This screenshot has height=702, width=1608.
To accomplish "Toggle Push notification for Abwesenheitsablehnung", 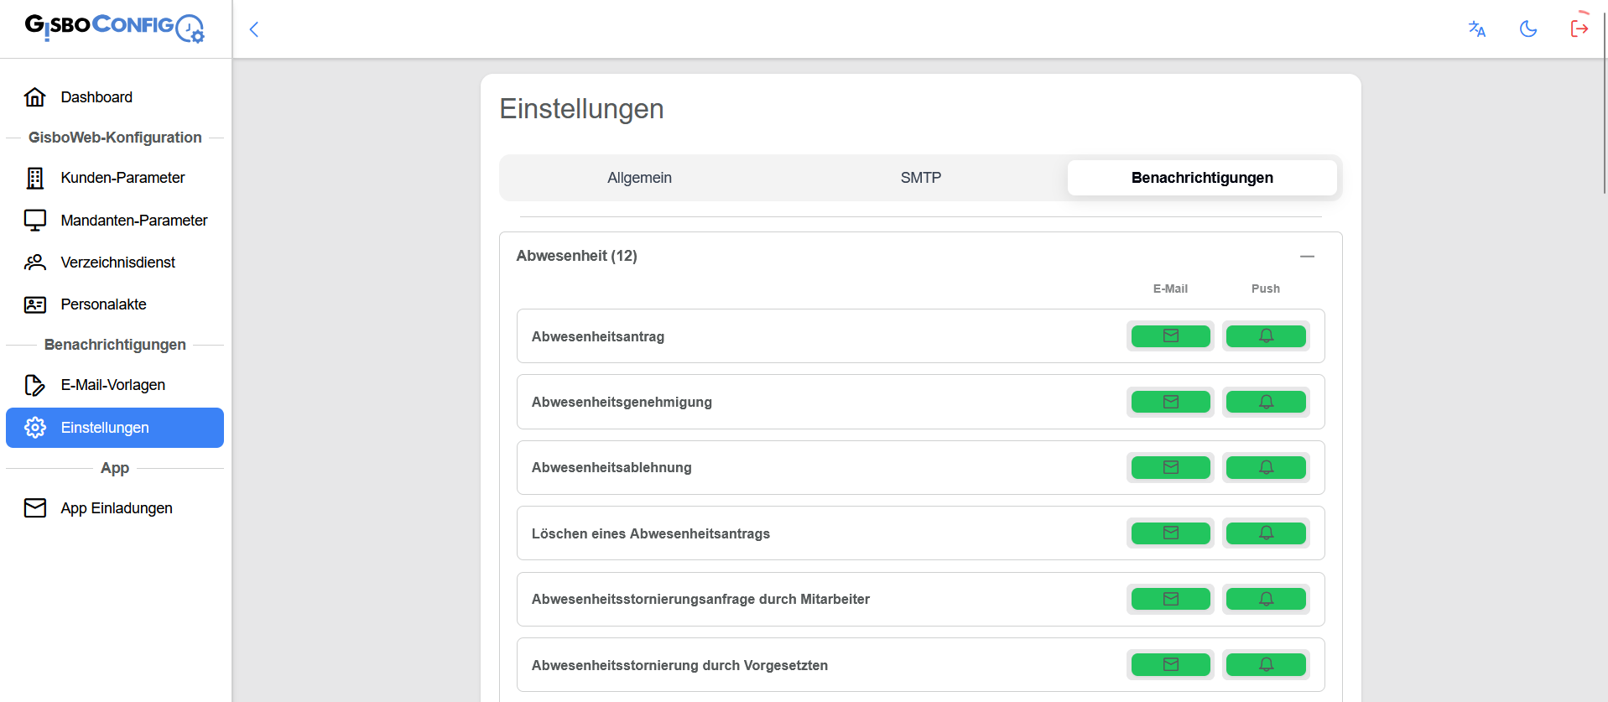I will click(1266, 467).
